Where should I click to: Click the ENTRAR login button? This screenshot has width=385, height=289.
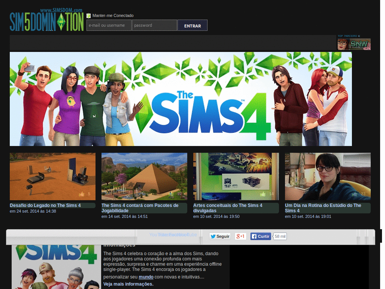click(192, 25)
